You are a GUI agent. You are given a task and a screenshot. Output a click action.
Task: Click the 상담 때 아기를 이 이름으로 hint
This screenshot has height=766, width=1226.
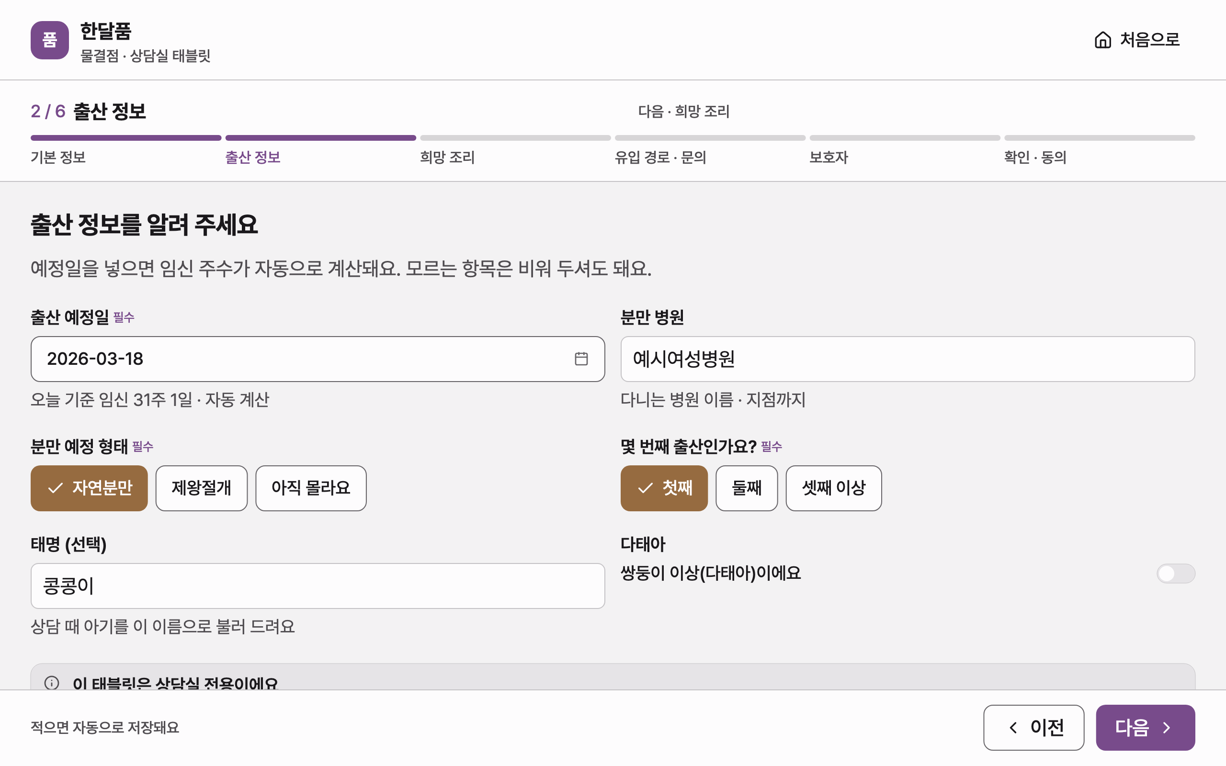163,627
